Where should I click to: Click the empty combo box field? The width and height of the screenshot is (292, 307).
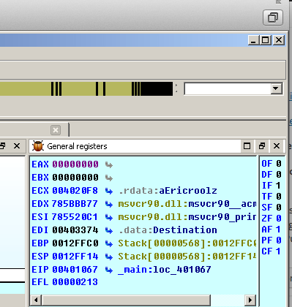click(228, 88)
